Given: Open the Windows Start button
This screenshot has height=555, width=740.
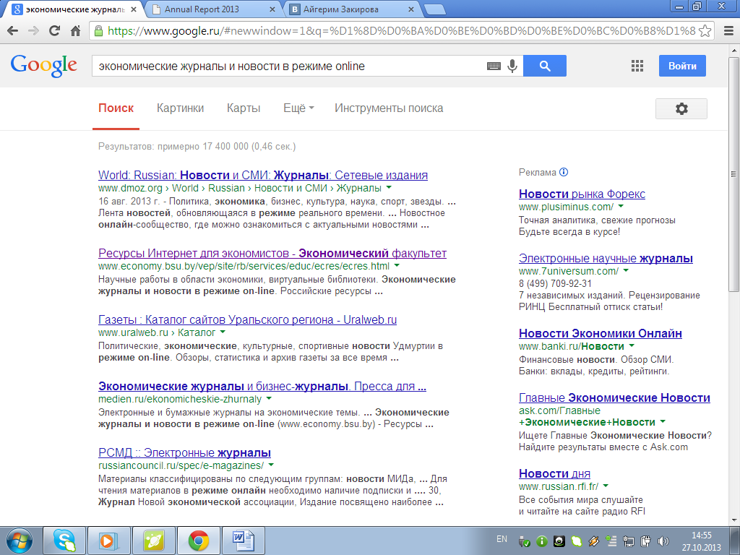Looking at the screenshot, I should pos(19,541).
